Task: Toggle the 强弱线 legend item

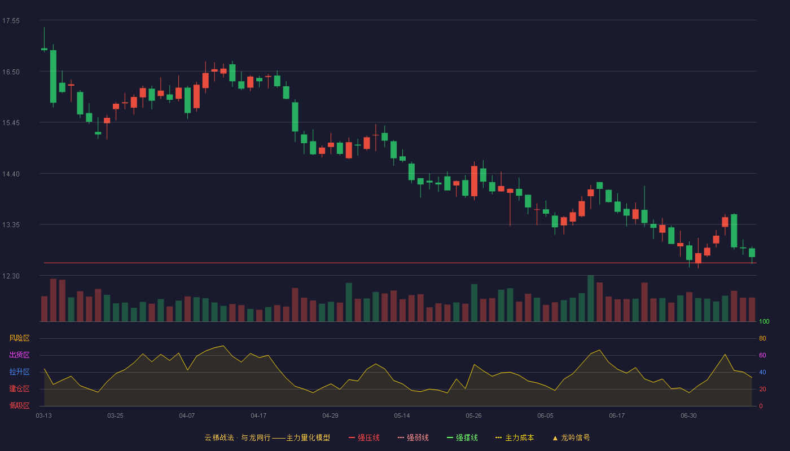Action: [x=413, y=437]
